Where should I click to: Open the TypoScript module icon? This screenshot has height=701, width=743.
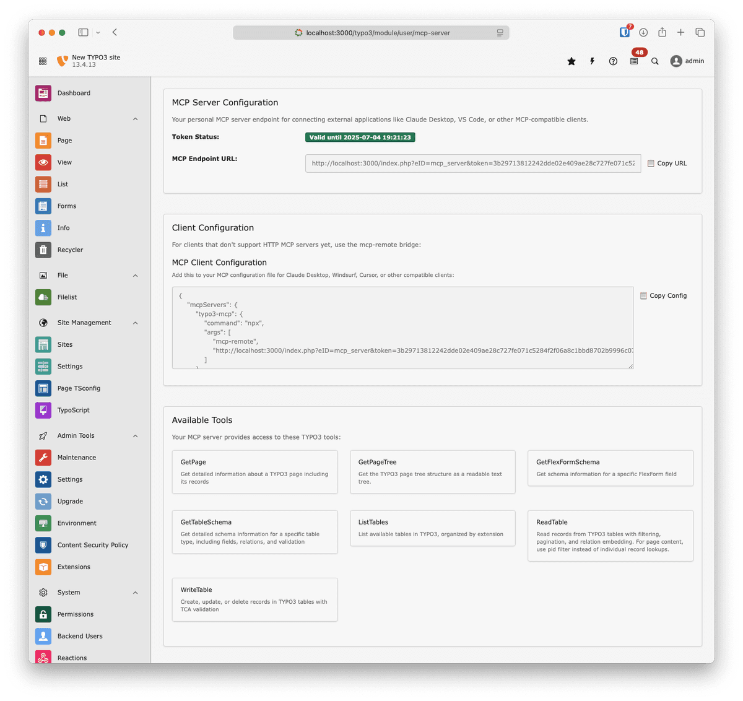click(43, 410)
